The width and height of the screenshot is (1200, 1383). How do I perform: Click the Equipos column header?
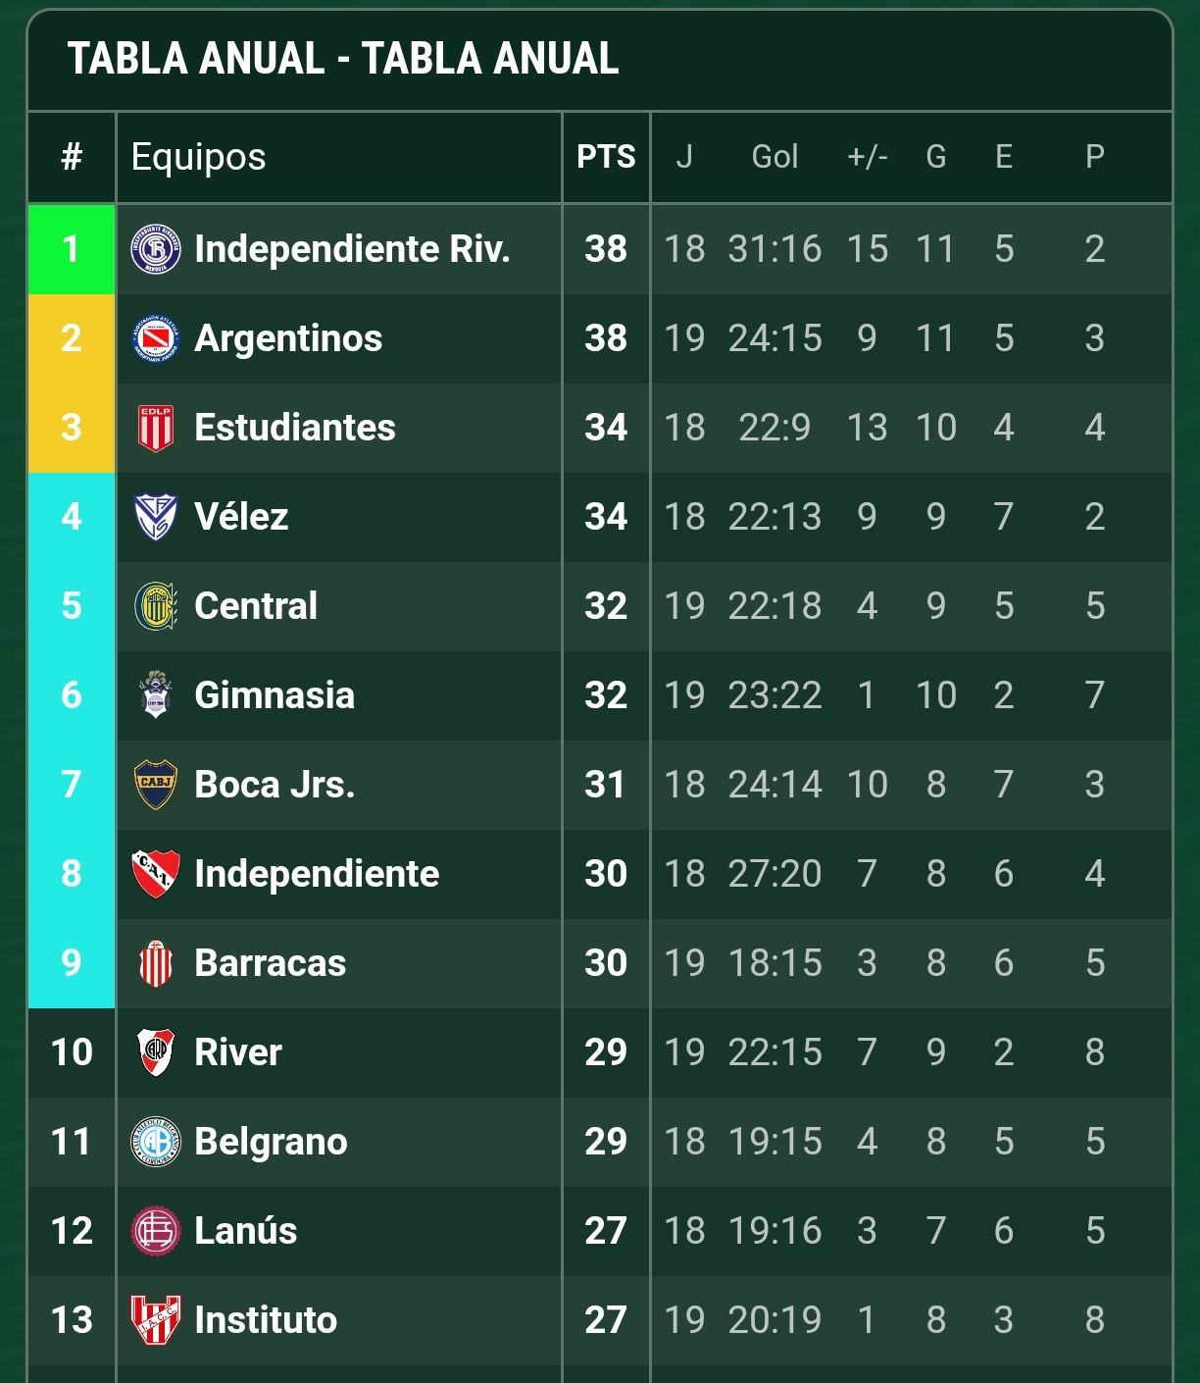[199, 157]
